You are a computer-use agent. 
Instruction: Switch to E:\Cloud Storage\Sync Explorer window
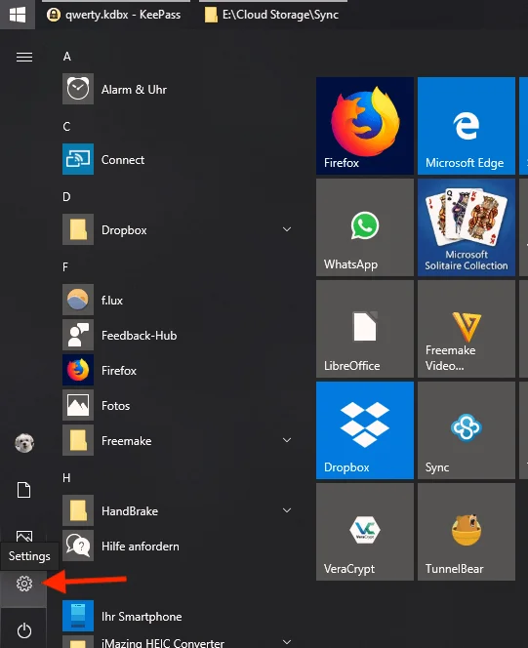[272, 15]
